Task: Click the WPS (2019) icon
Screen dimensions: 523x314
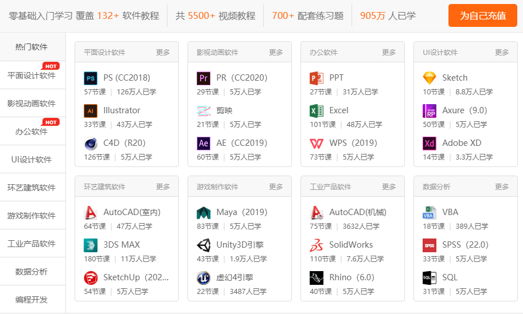Action: 317,144
